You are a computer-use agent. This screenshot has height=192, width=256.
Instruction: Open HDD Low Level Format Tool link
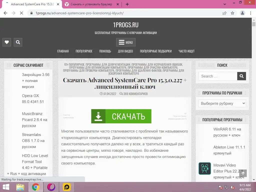click(27, 164)
